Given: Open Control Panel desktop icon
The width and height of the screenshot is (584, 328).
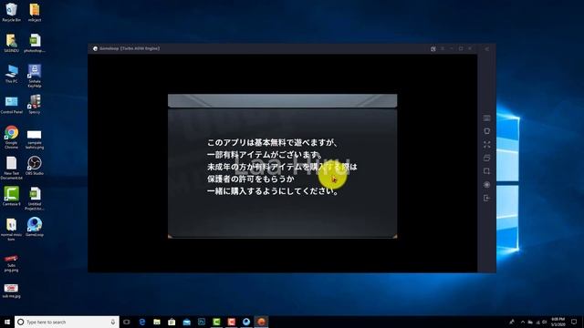Looking at the screenshot, I should (12, 105).
